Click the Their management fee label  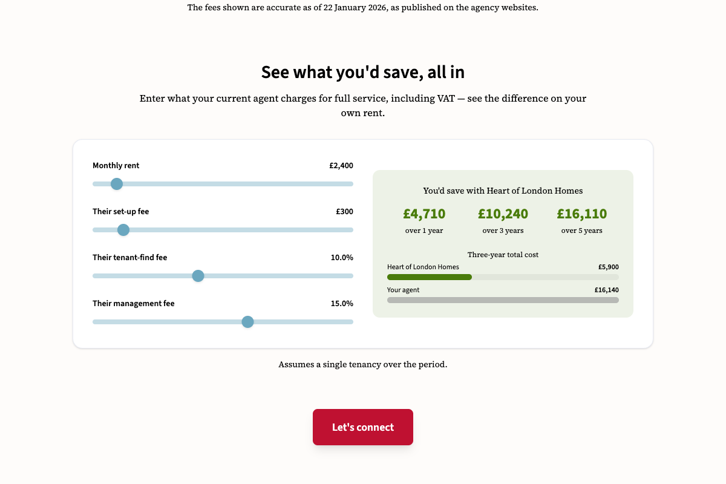coord(134,304)
